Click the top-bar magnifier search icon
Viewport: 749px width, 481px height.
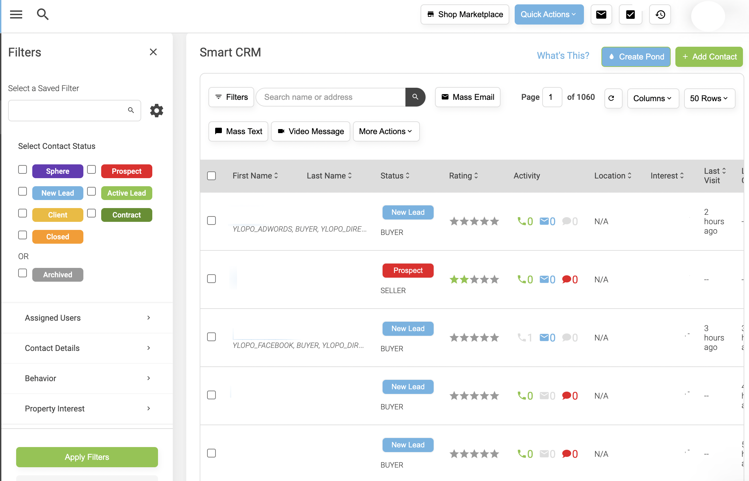click(42, 14)
